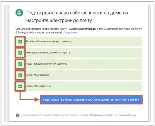155x126 pixels.
Task: Click the help question mark icon
Action: [18, 115]
